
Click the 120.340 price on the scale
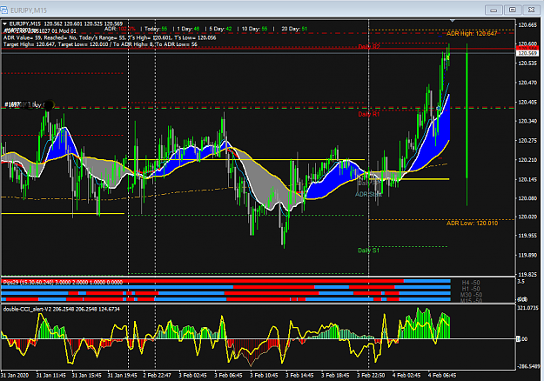click(x=527, y=121)
